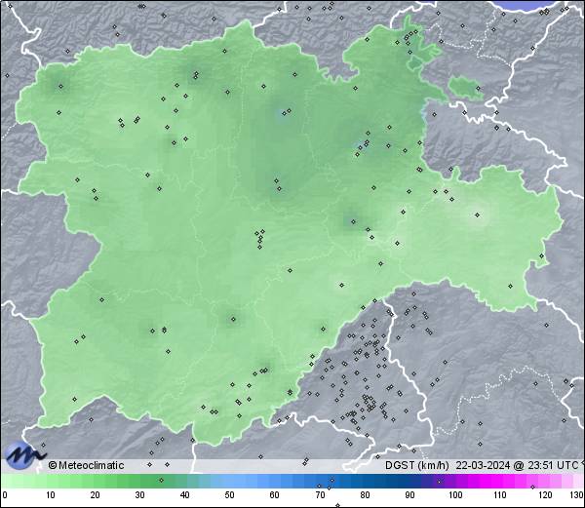Click scale label 20

point(96,495)
